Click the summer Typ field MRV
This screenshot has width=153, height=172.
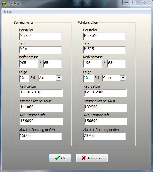click(41, 50)
